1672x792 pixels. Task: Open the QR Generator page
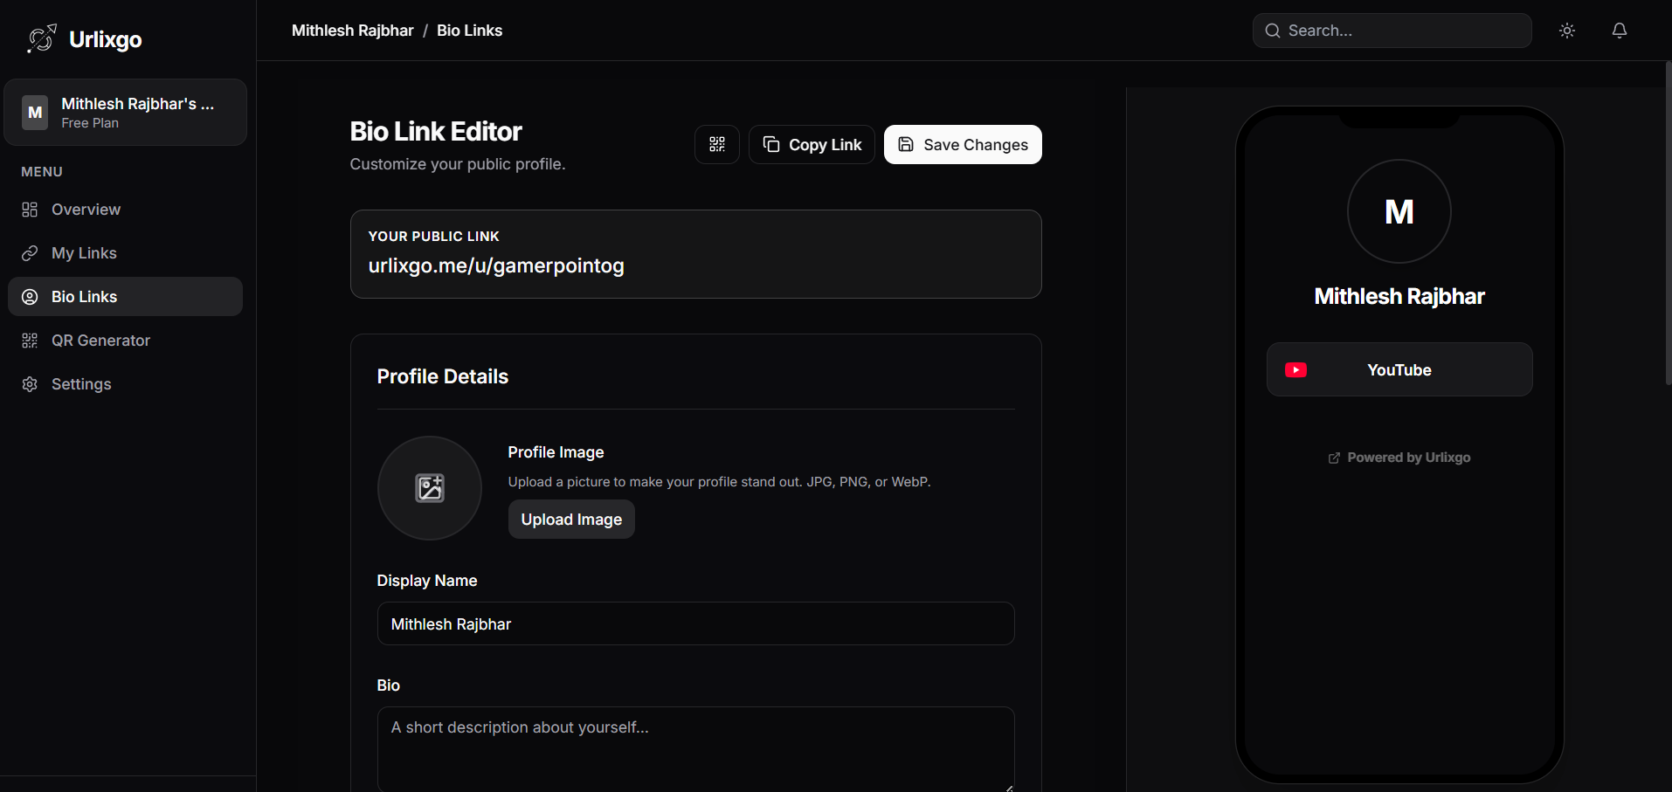126,341
